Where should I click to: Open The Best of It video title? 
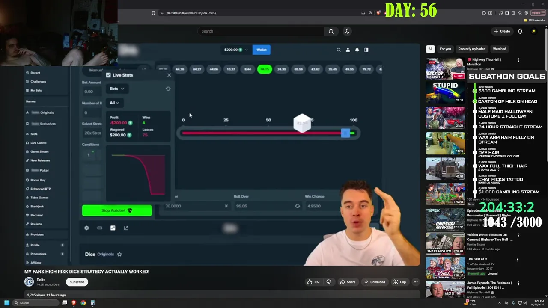477,259
